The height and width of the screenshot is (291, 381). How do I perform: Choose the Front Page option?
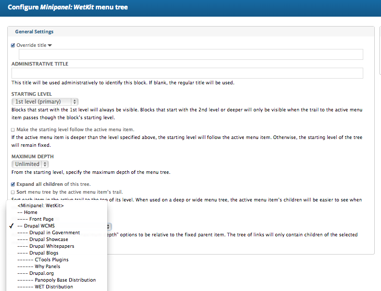(57, 219)
